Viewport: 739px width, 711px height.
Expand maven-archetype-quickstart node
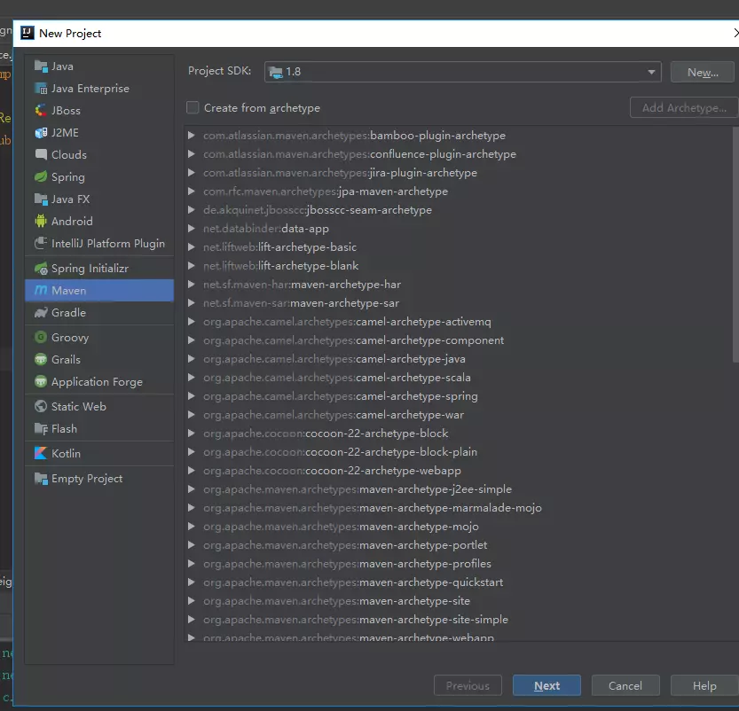[x=192, y=582]
